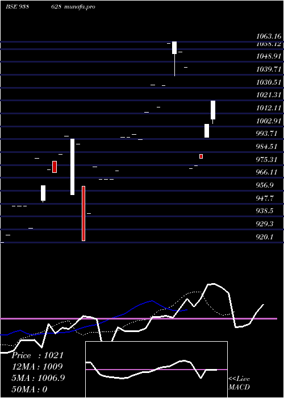Click the white candlestick near 947.7
Viewport: 284px width, 398px height.
click(43, 193)
